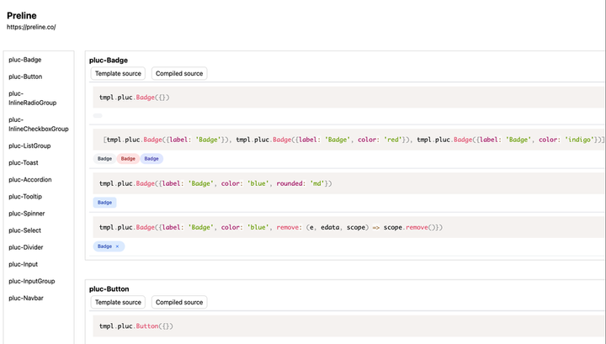Click the red Badge pill

(x=128, y=158)
